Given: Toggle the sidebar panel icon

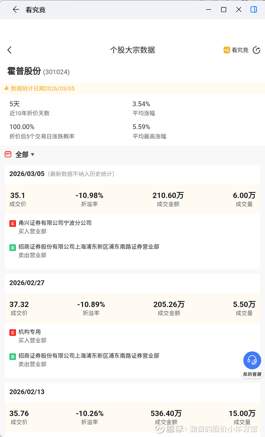Looking at the screenshot, I should (x=254, y=10).
